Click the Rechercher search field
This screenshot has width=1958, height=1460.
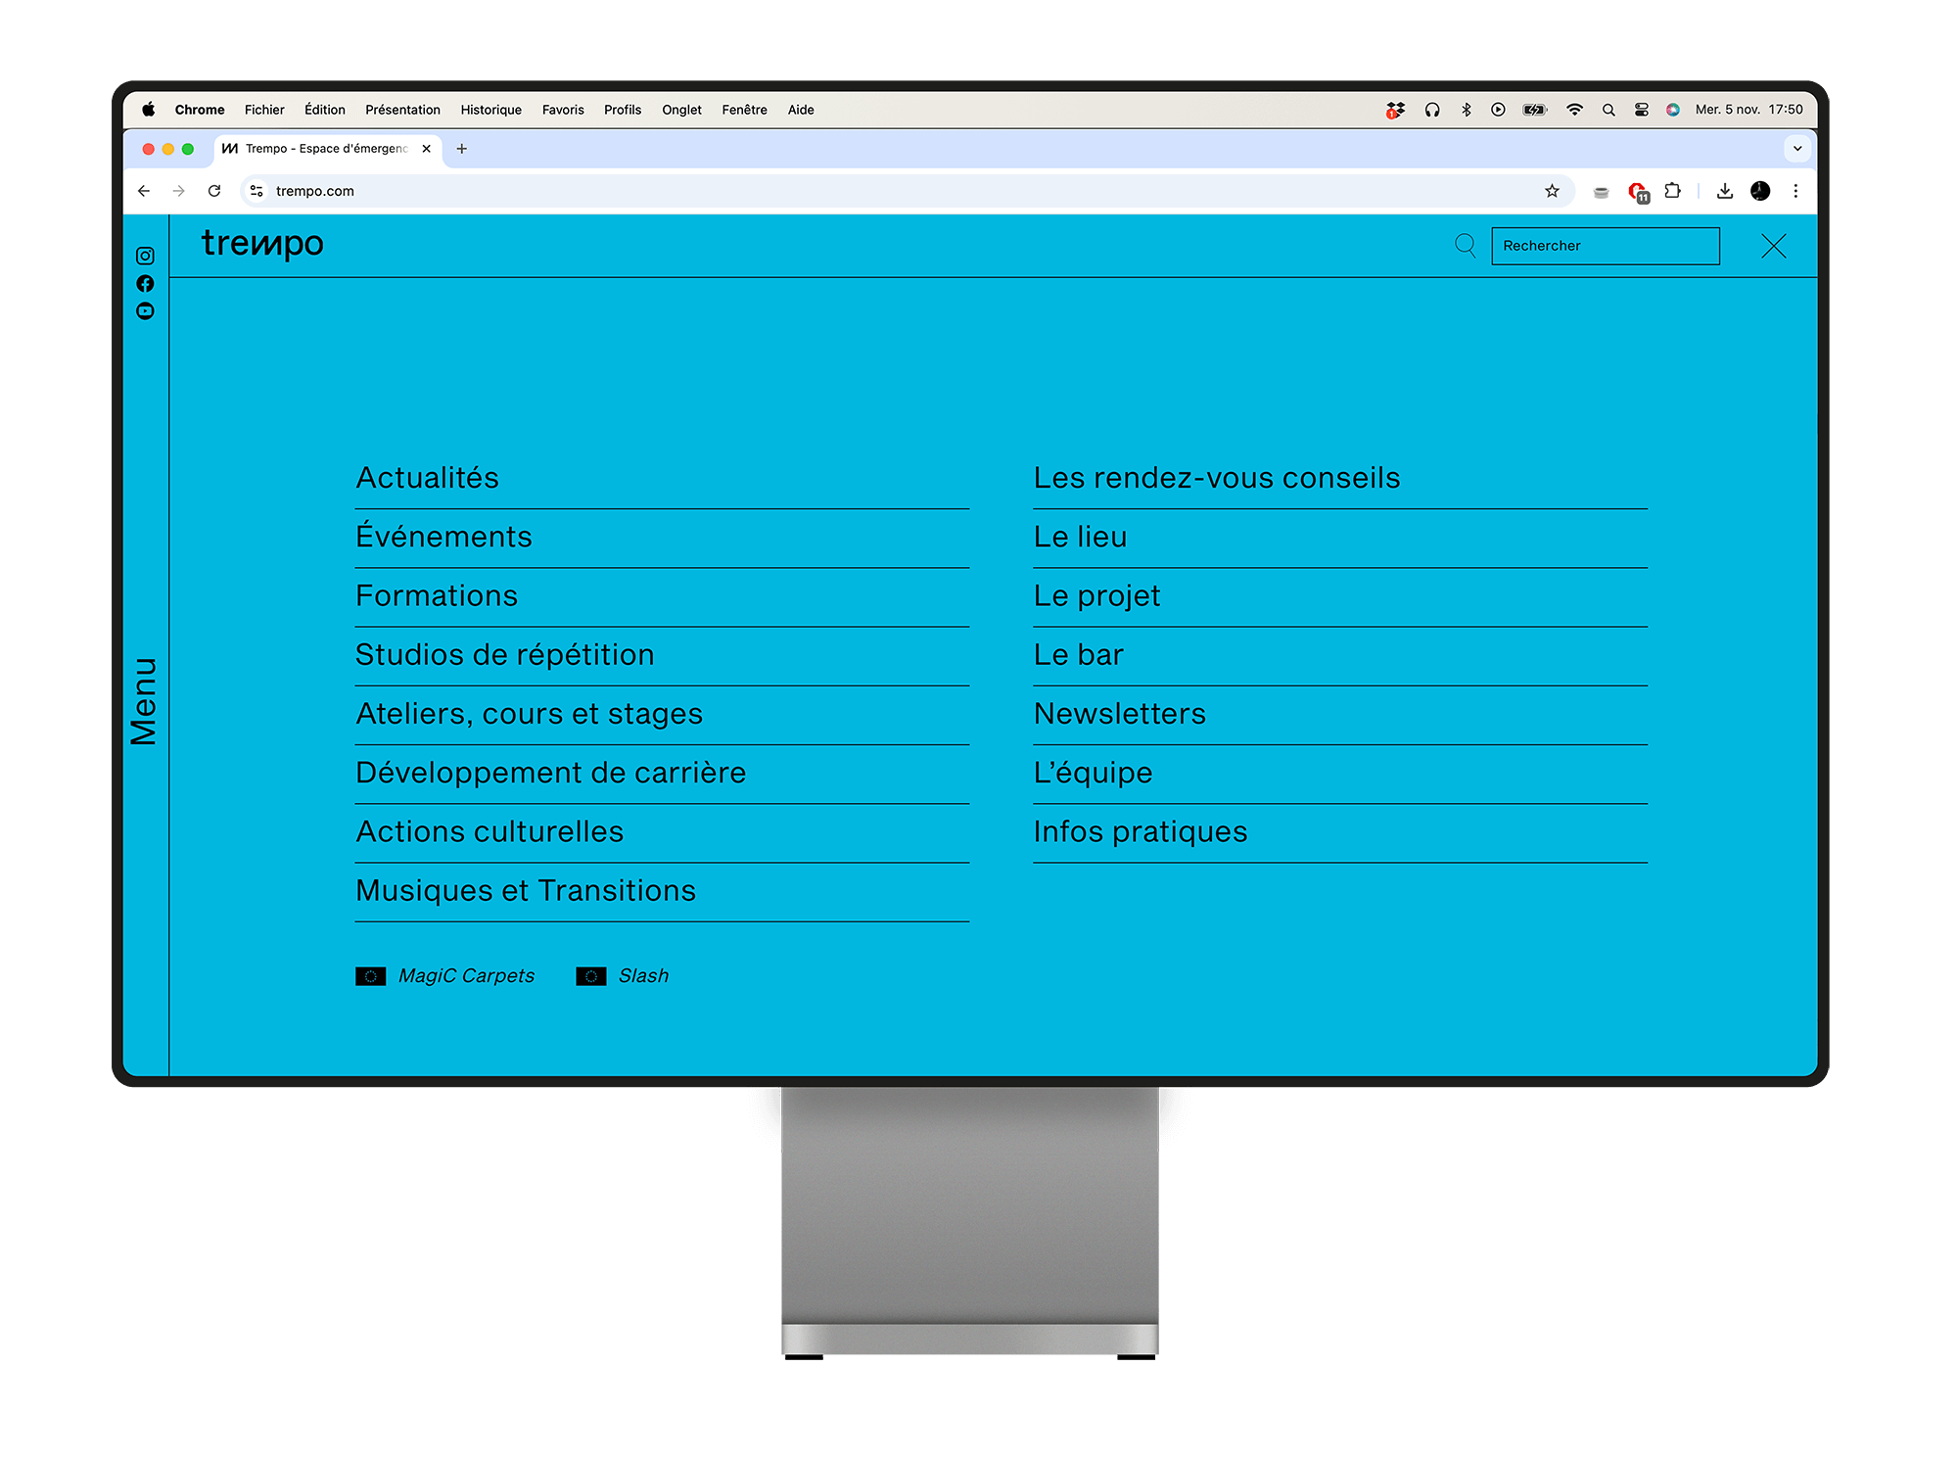tap(1605, 246)
